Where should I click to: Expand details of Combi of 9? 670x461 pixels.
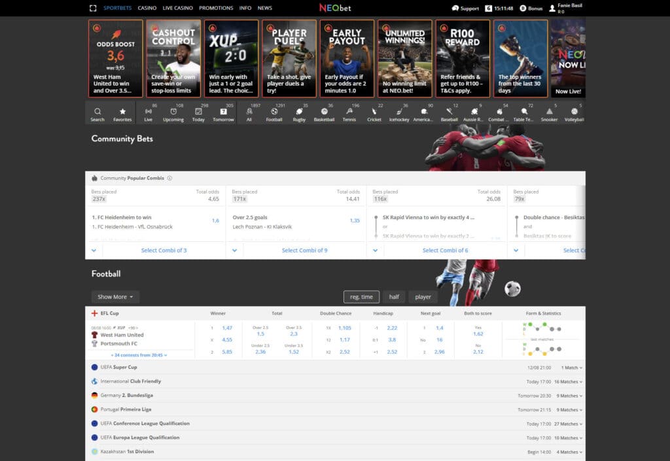point(234,250)
